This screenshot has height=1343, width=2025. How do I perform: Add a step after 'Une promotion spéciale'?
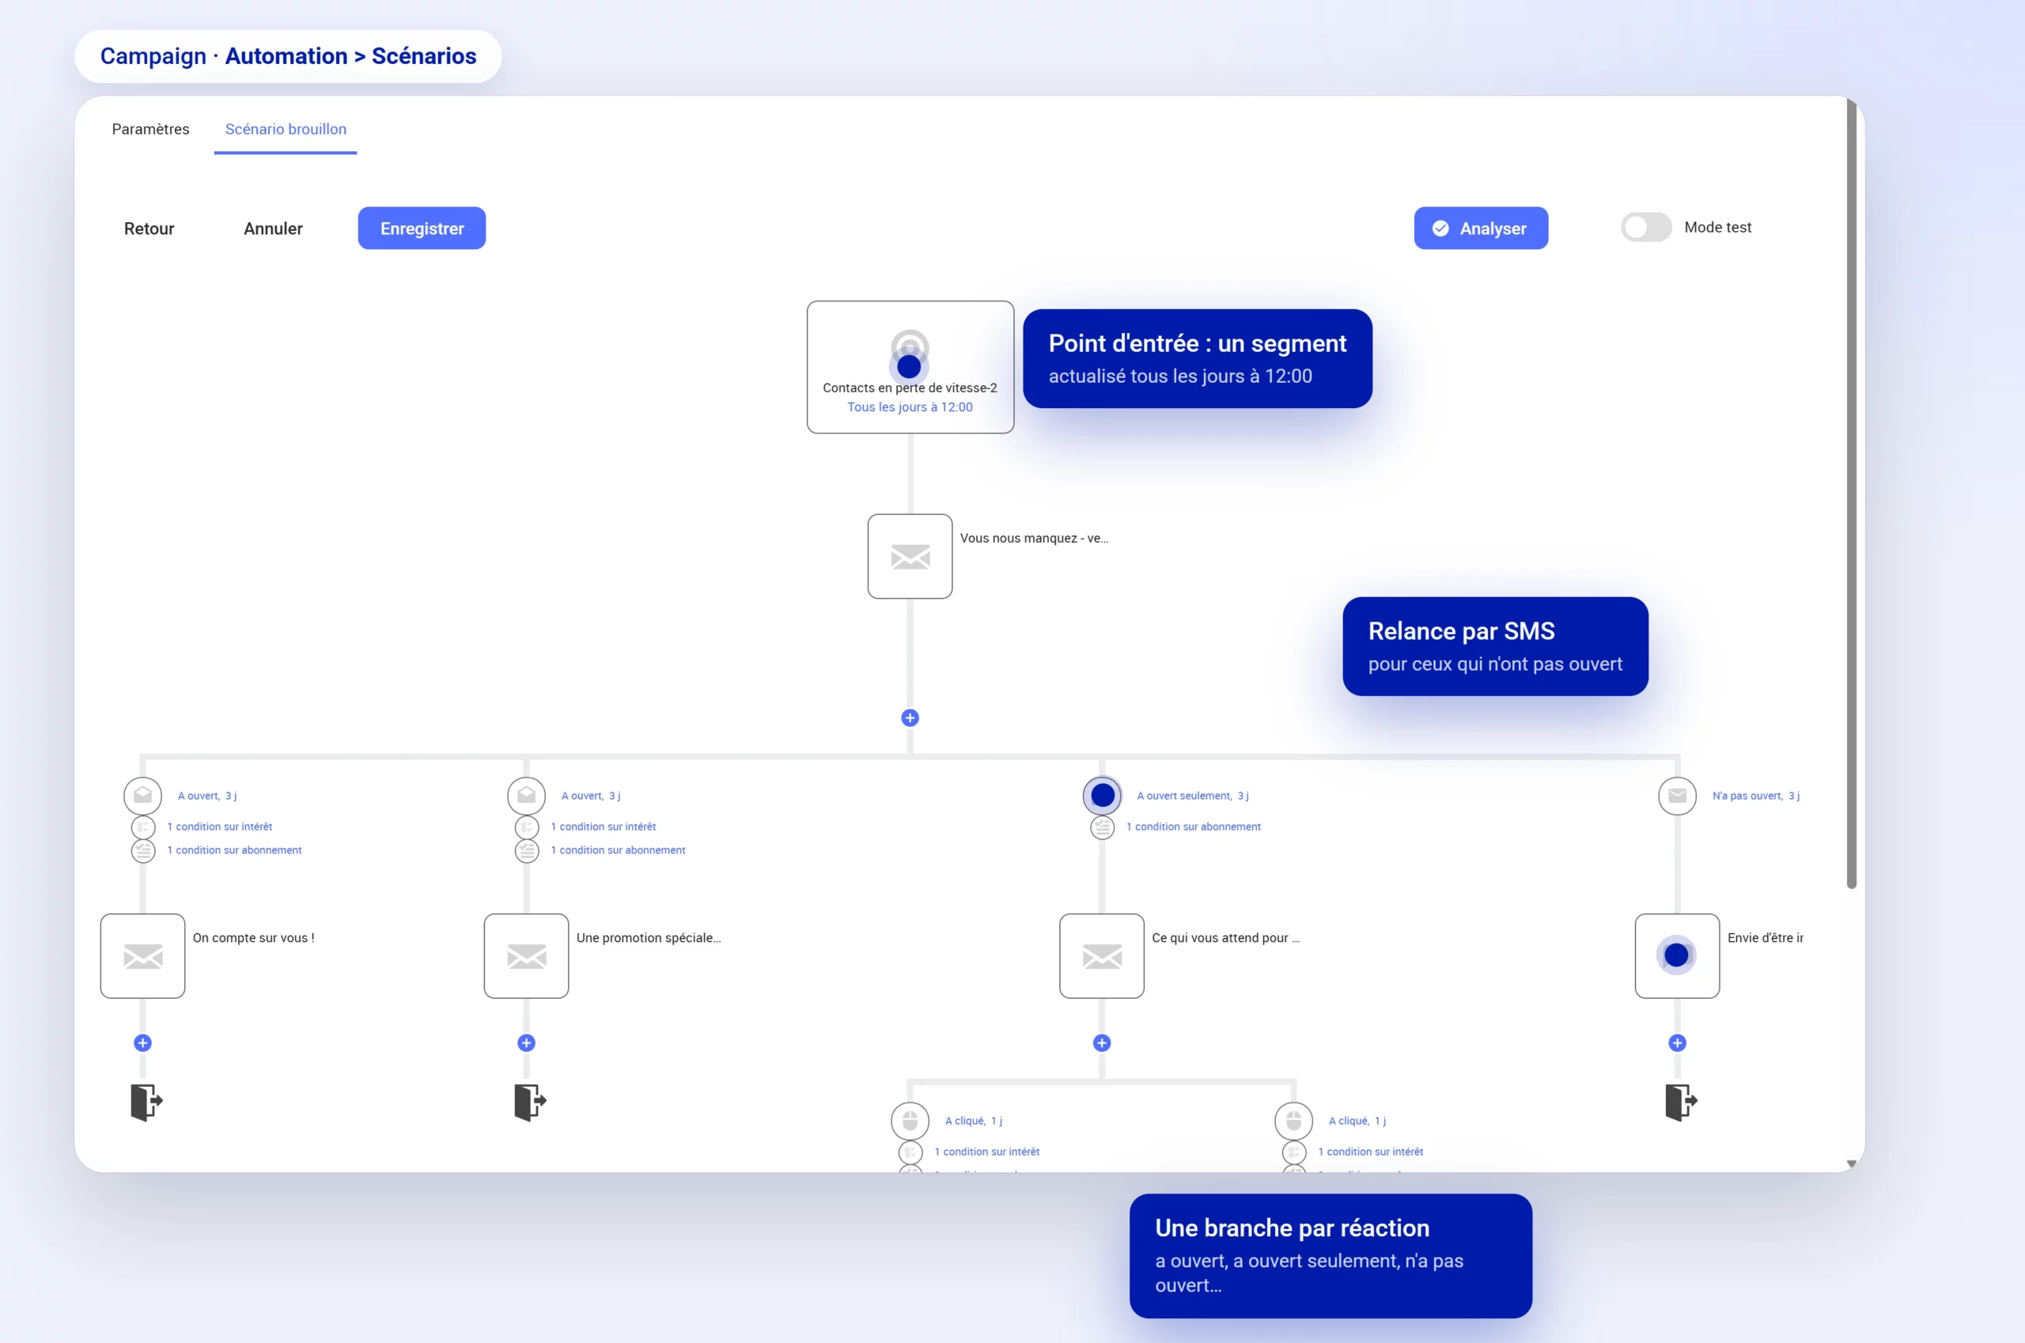(527, 1042)
